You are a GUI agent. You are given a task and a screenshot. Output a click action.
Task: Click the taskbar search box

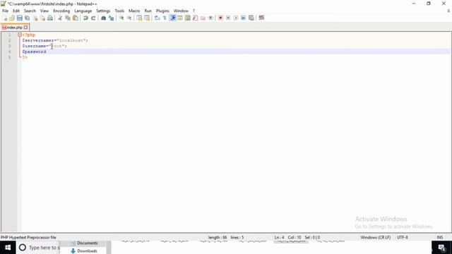tap(38, 248)
